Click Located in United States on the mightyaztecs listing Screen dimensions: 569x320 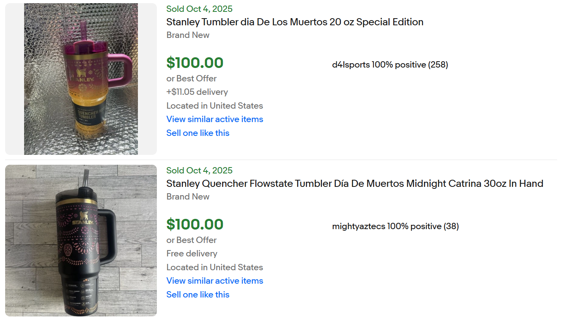point(215,267)
